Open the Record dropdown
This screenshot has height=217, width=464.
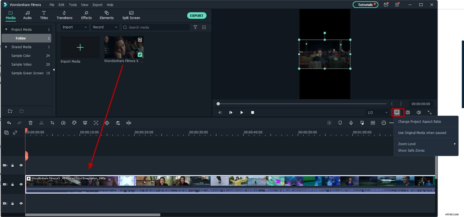(105, 27)
